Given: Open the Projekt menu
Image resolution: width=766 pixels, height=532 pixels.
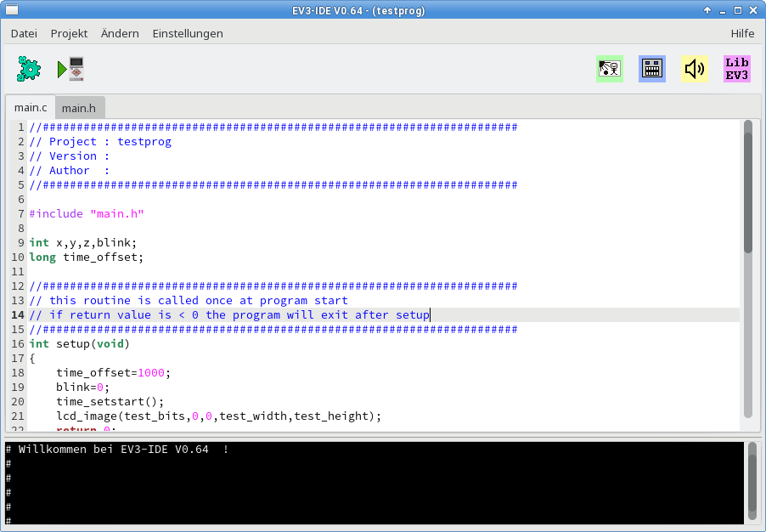Looking at the screenshot, I should pyautogui.click(x=69, y=33).
